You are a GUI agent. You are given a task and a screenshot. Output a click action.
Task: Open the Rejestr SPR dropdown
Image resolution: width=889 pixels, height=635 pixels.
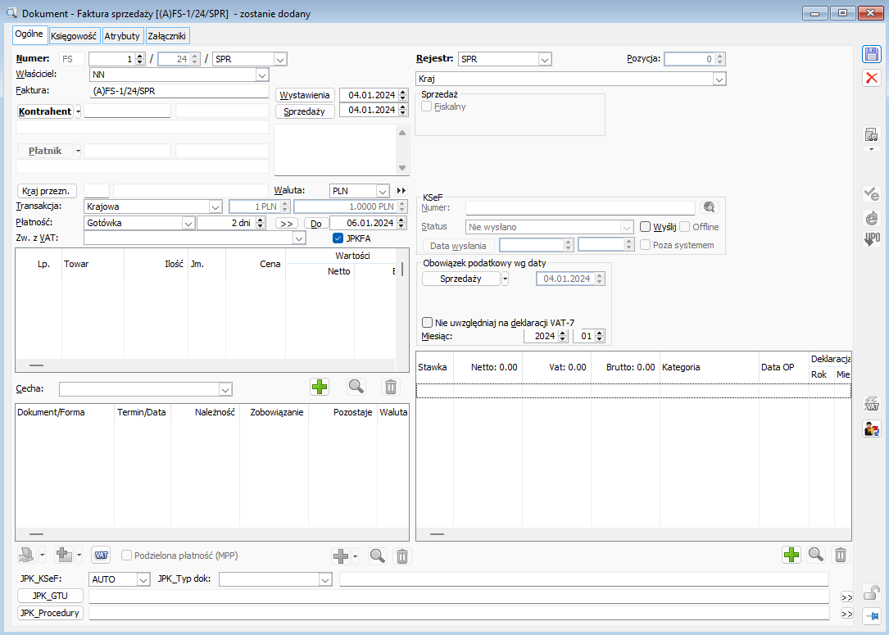point(545,59)
